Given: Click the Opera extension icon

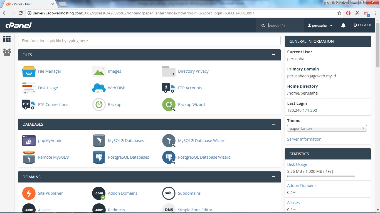Looking at the screenshot, I should click(348, 13).
